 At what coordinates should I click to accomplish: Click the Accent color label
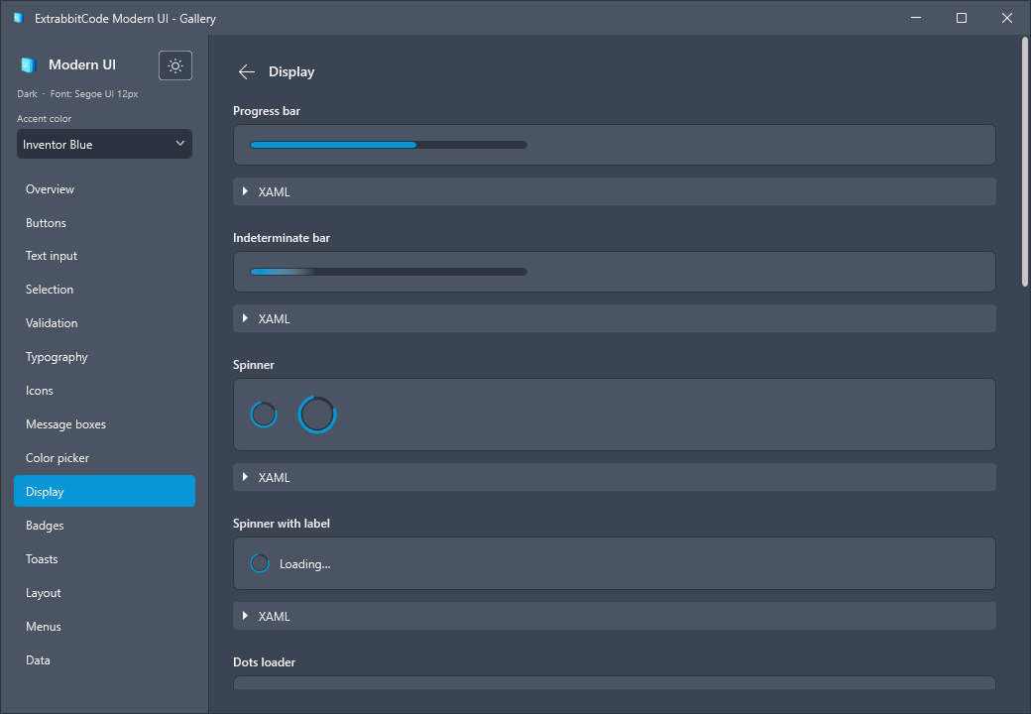click(x=44, y=118)
